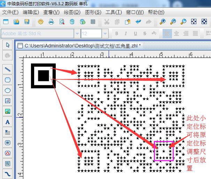
Task: Select the text A tool
Action: 8,122
